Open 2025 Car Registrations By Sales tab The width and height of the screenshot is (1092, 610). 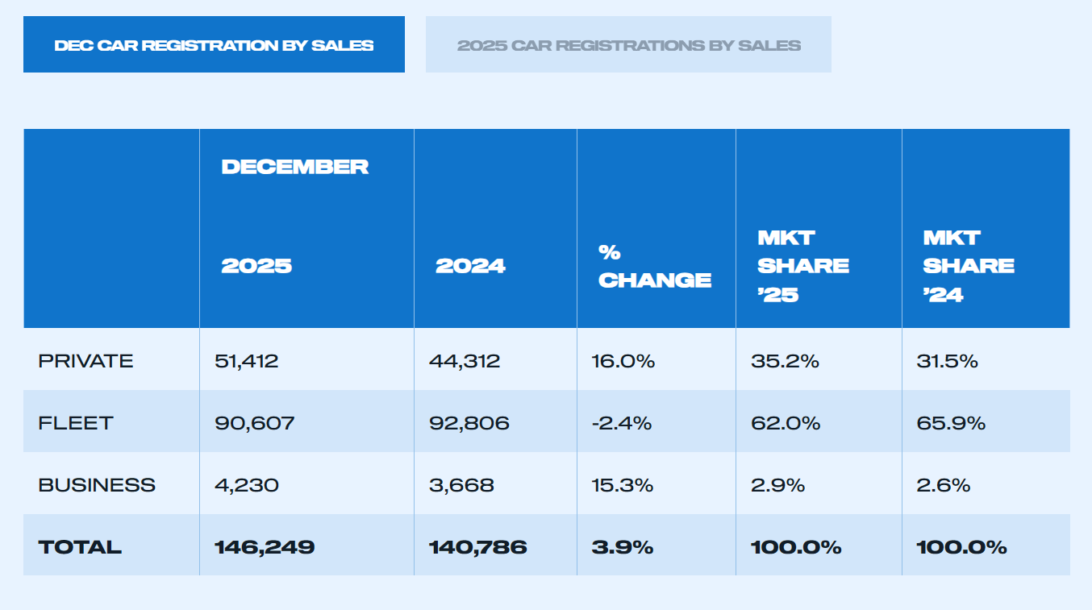point(628,45)
